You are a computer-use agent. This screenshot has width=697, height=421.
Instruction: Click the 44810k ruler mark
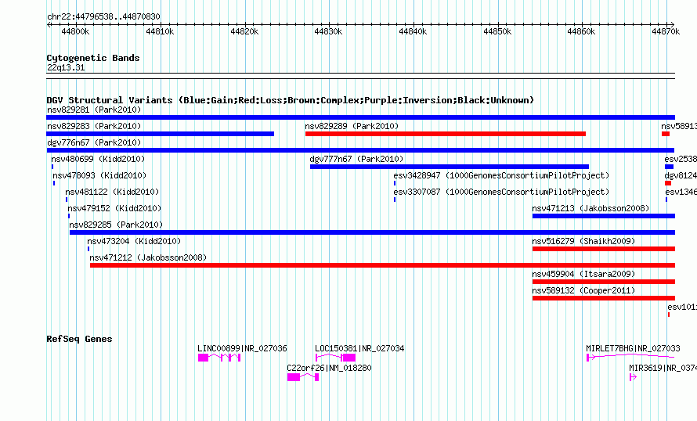160,31
